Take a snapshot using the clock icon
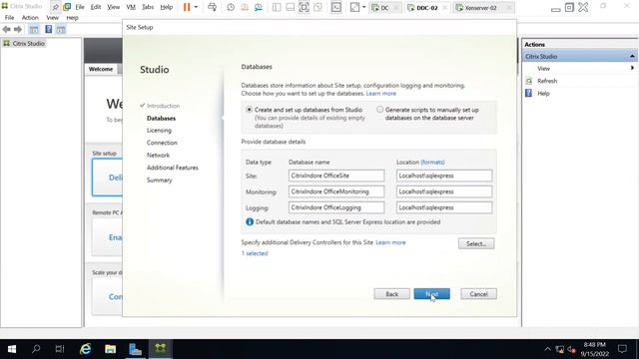The width and height of the screenshot is (639, 359). tap(231, 7)
